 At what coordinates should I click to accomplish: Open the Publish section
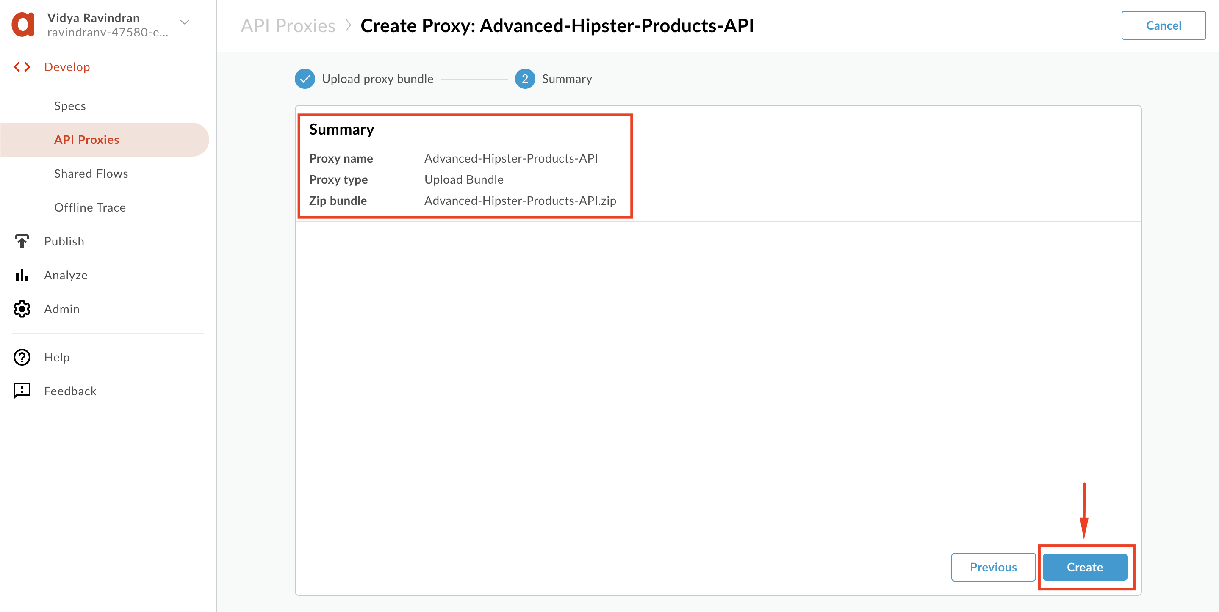coord(64,241)
